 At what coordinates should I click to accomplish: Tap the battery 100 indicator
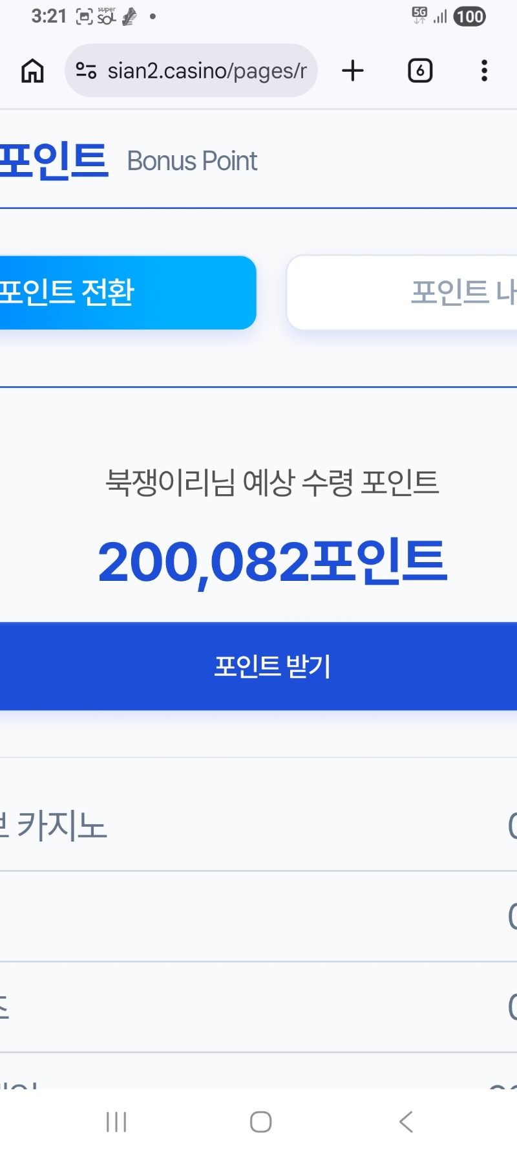(x=470, y=16)
